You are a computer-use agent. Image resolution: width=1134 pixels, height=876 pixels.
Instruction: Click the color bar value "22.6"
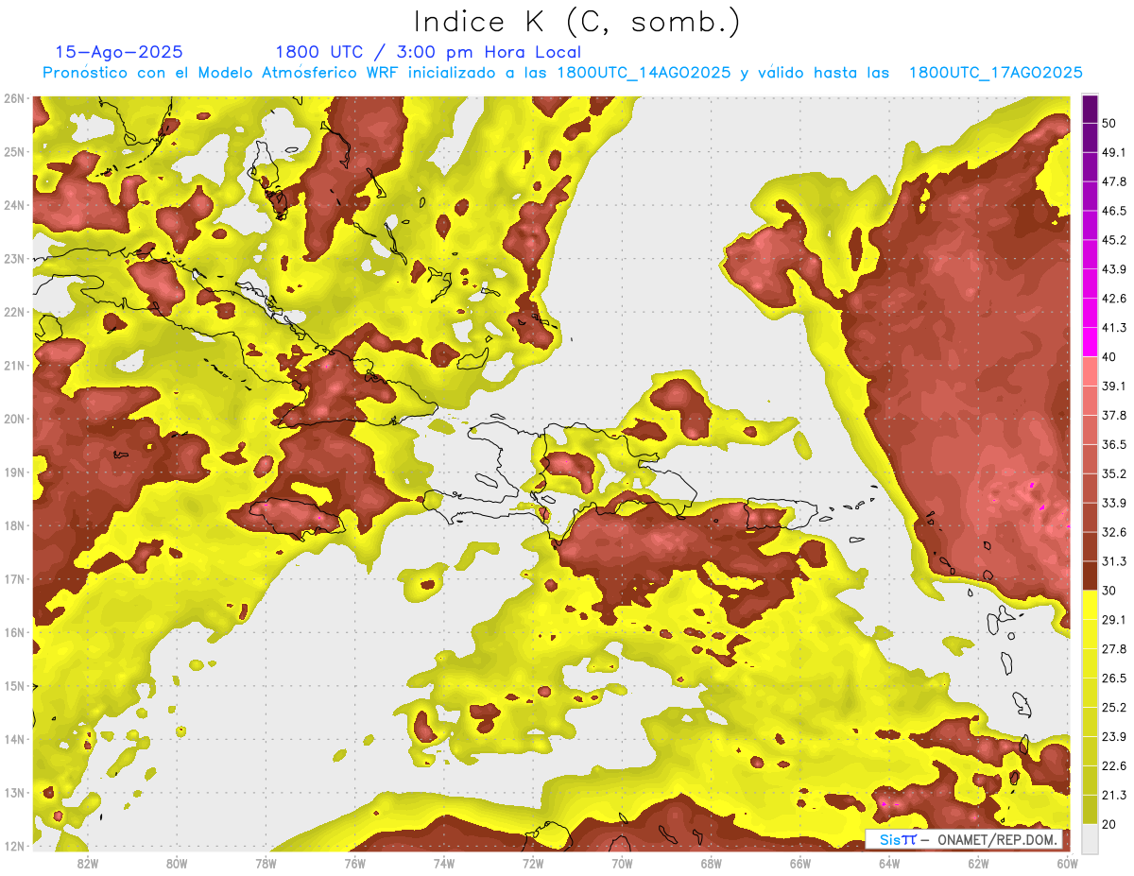point(1113,765)
